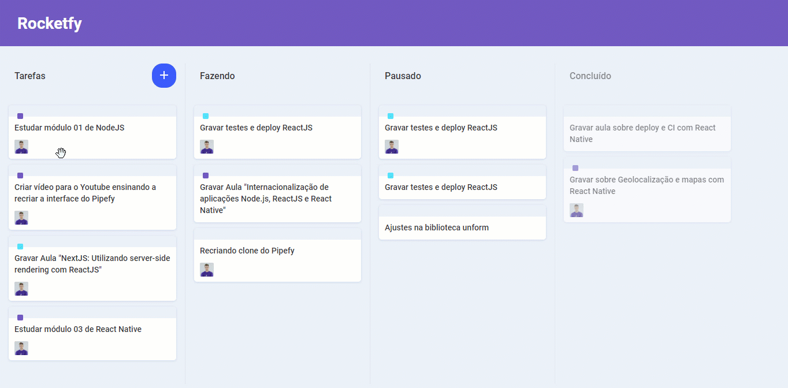Open Pausado's "Gravar testes" text above the avatar

tap(441, 128)
